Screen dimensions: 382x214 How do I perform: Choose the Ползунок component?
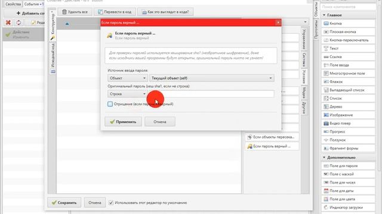click(x=348, y=140)
